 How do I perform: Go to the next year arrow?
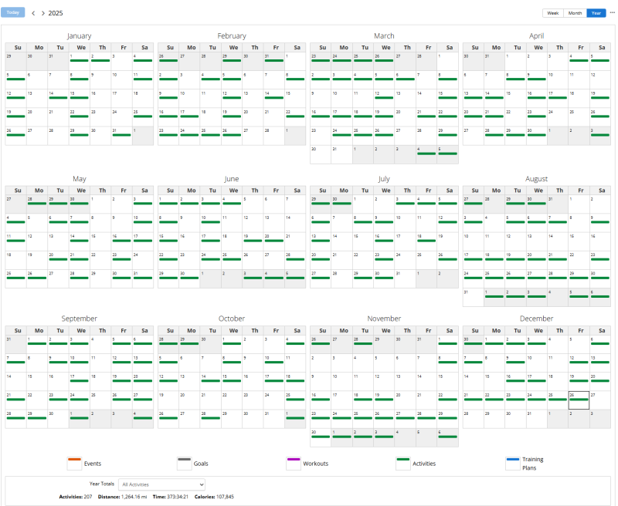tap(43, 13)
